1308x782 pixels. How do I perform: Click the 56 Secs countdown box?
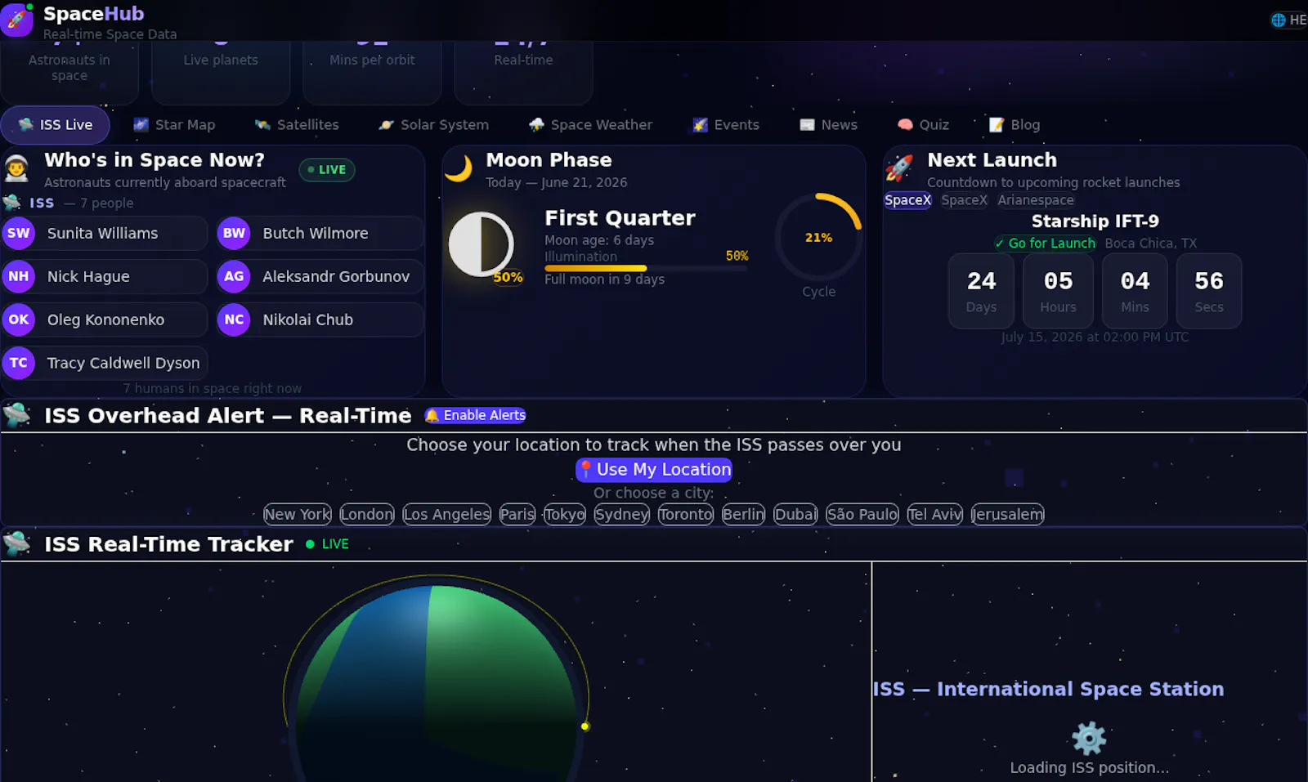tap(1209, 291)
